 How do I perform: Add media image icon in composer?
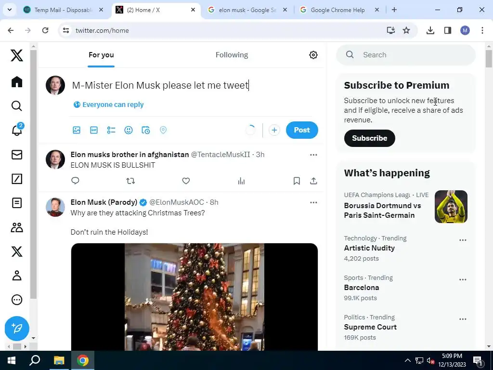(x=77, y=130)
